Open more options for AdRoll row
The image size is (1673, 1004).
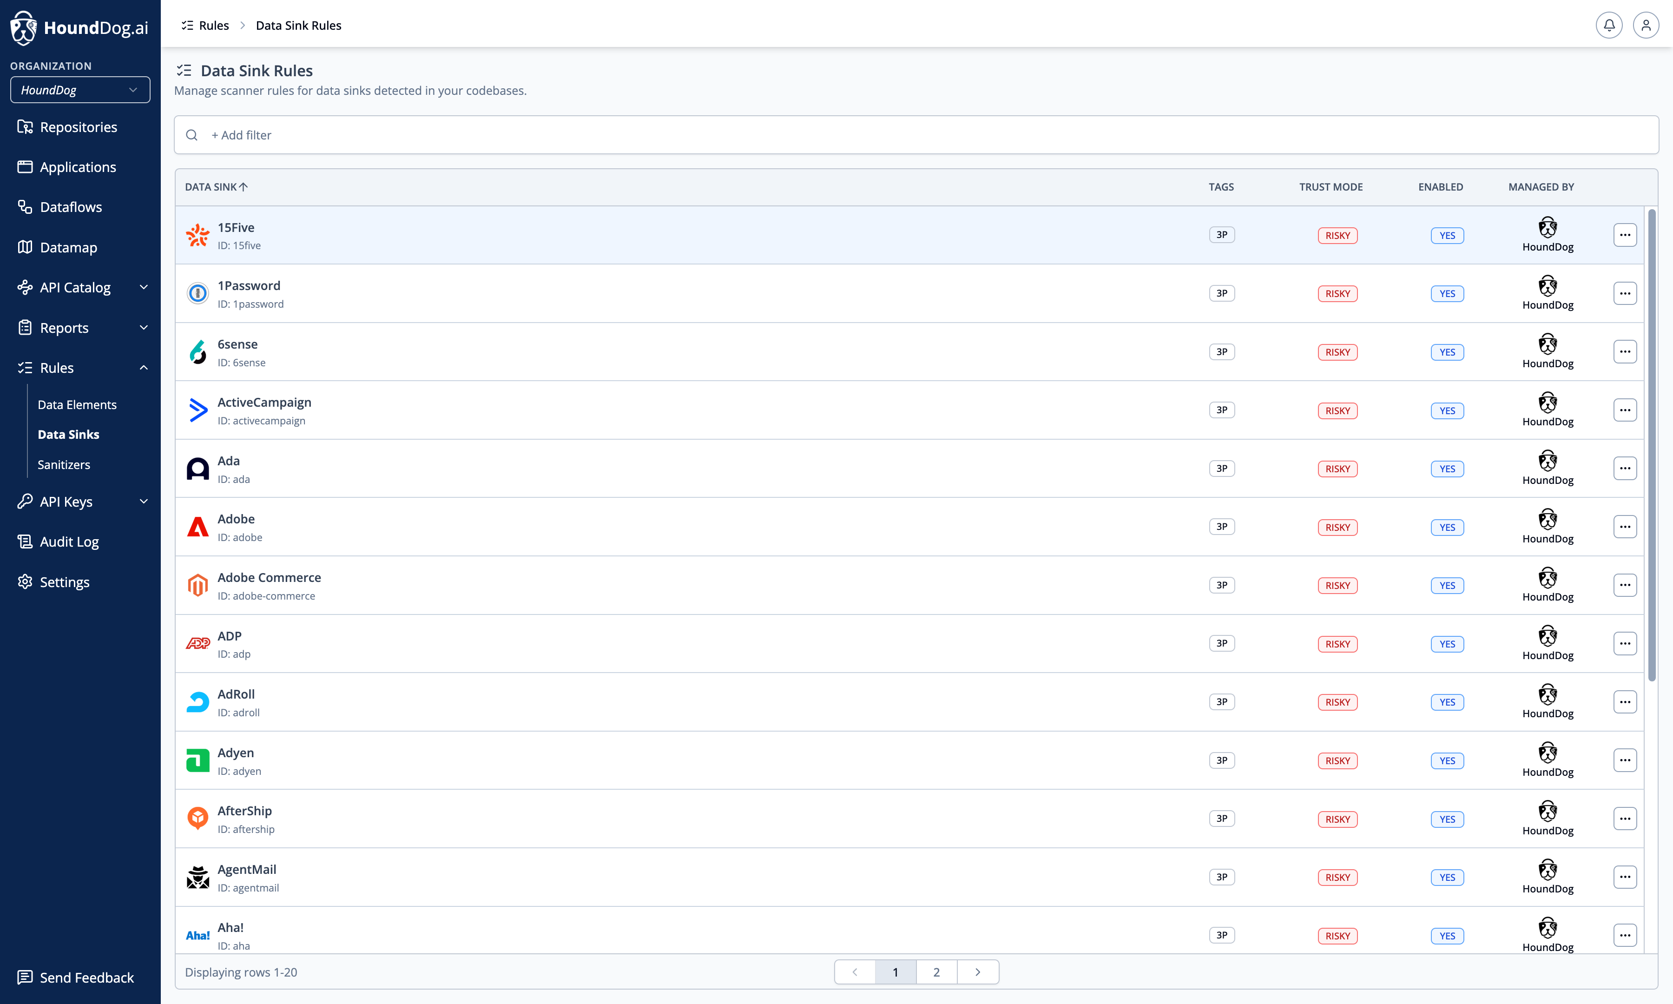pyautogui.click(x=1624, y=702)
